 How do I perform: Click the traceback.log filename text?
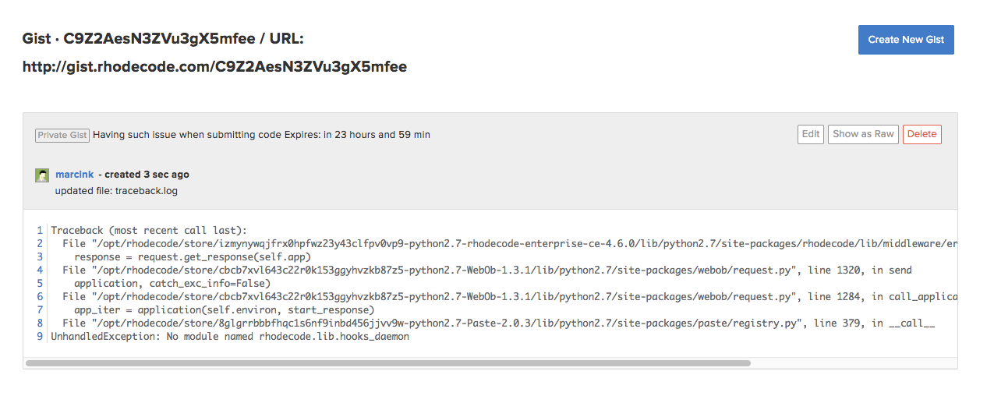(146, 191)
